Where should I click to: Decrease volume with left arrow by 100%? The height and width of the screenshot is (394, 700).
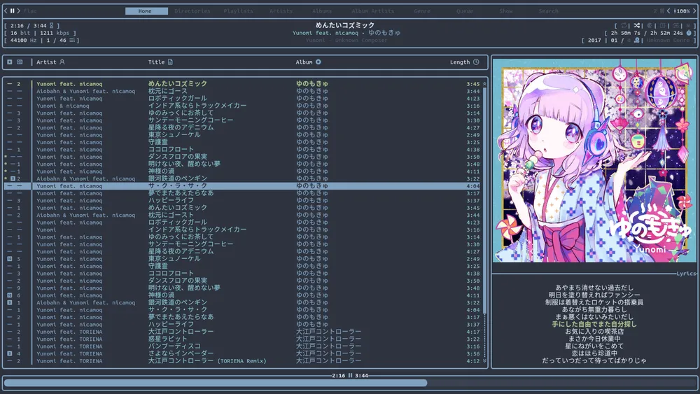[669, 11]
